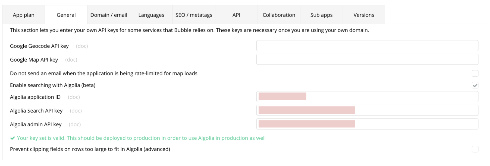Open the App plan tab

point(24,15)
